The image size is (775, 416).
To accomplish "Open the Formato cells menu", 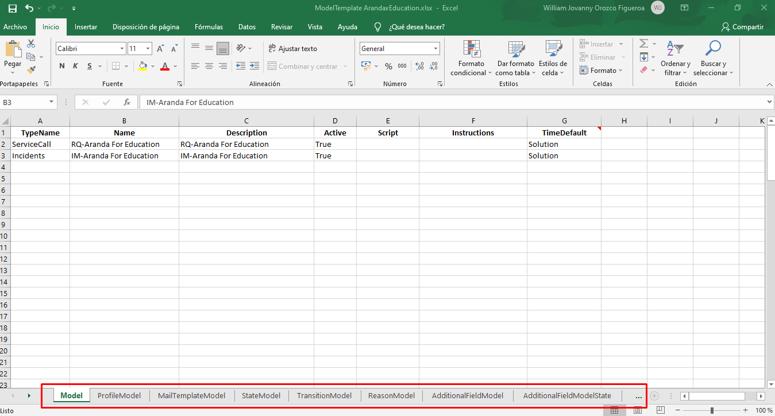I will click(602, 71).
